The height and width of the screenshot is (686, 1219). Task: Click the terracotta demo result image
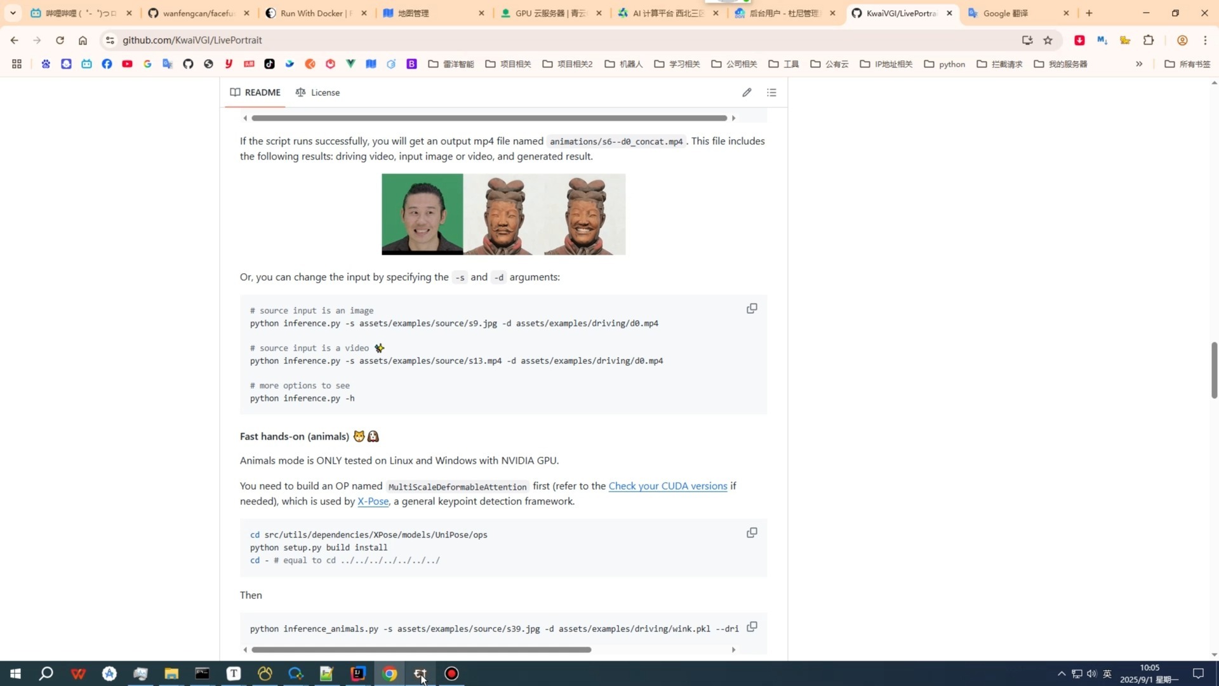coord(503,215)
